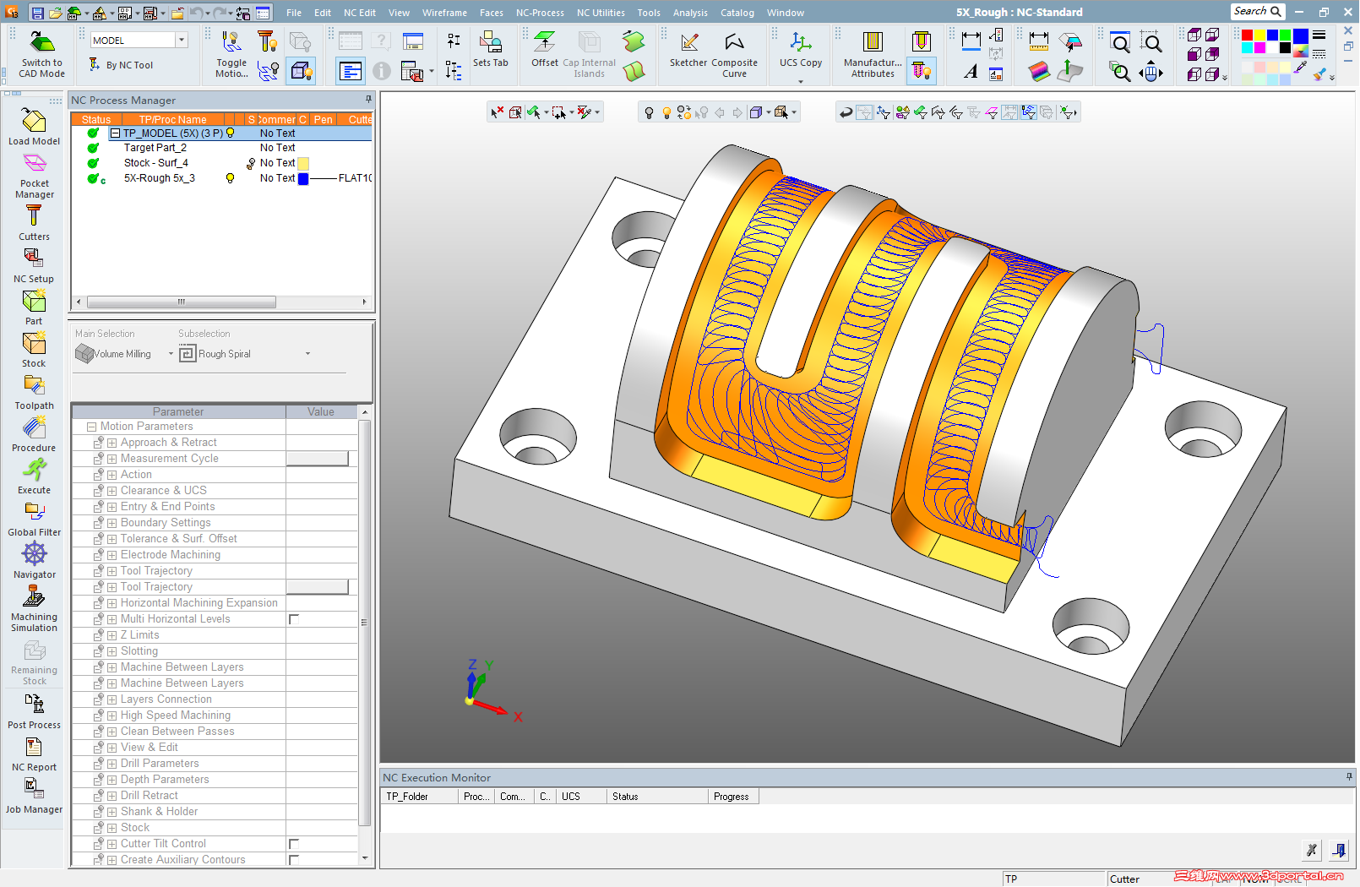Pin the NC Process Manager panel
The width and height of the screenshot is (1360, 887).
click(368, 100)
